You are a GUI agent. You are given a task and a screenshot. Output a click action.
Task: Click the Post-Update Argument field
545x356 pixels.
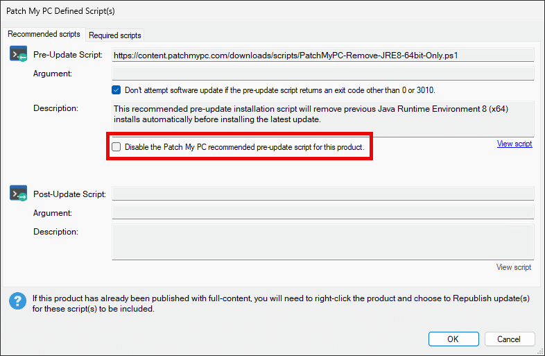click(322, 212)
